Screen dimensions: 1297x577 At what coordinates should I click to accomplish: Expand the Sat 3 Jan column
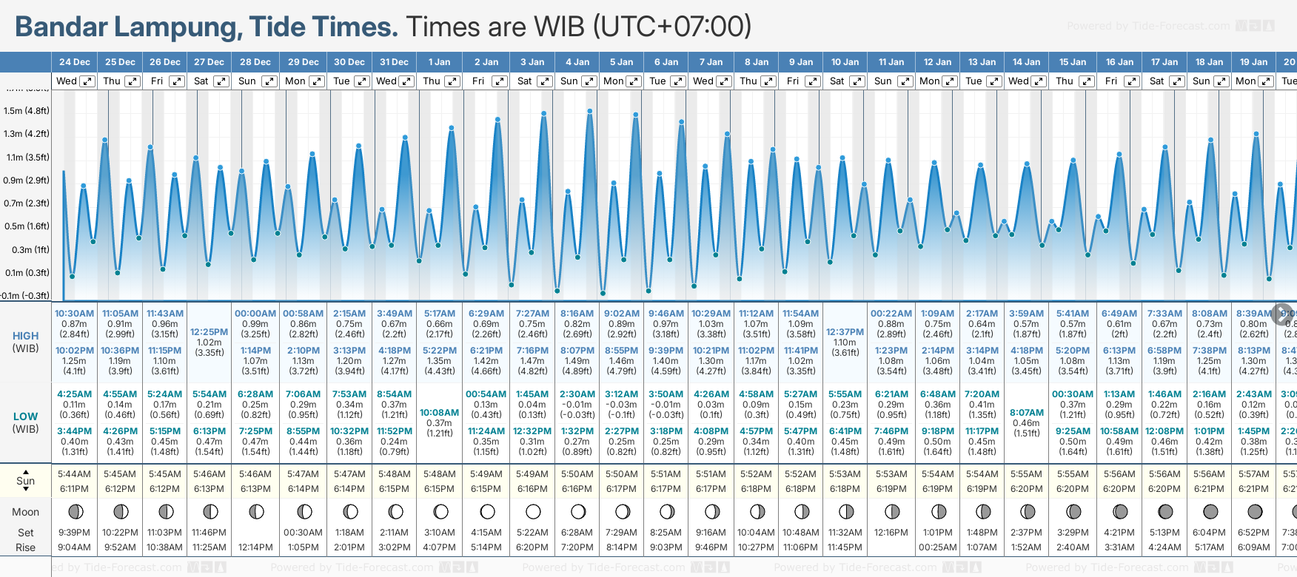[x=544, y=81]
